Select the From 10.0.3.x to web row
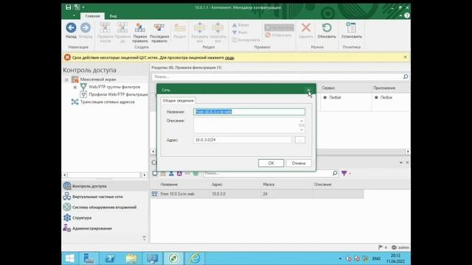 point(257,194)
